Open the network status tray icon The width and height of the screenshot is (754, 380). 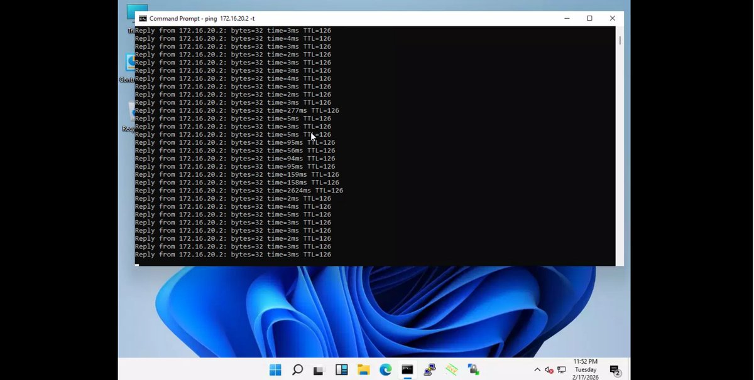[561, 370]
